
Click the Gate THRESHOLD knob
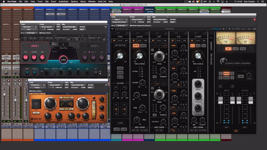(139, 56)
